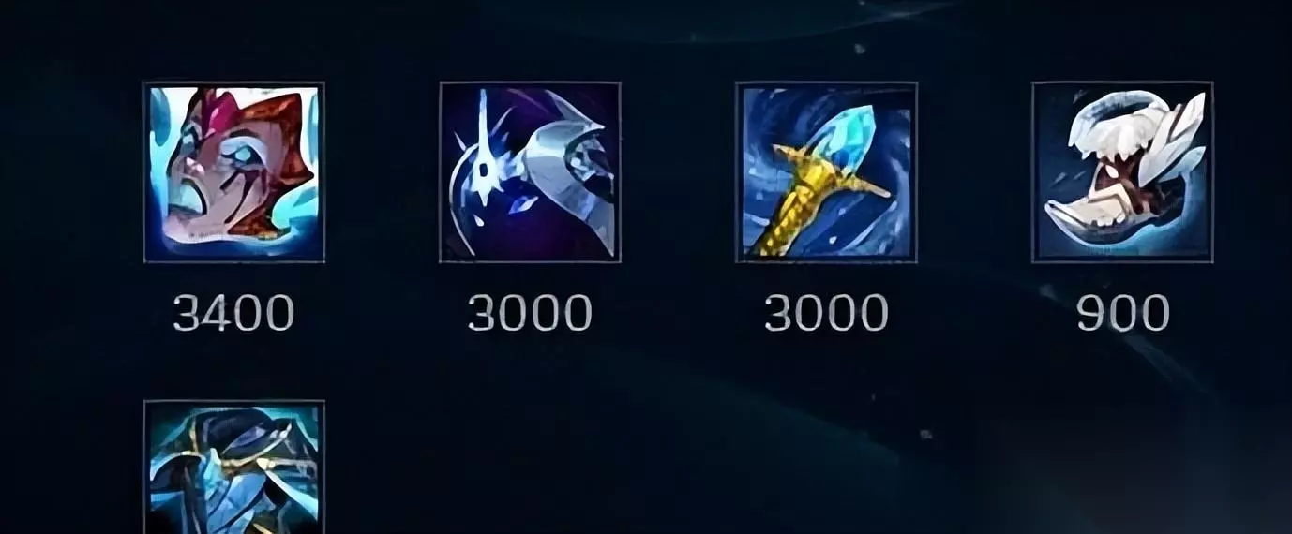This screenshot has height=534, width=1292.
Task: Select the frosted blade helmet thumbnail
Action: pyautogui.click(x=530, y=172)
